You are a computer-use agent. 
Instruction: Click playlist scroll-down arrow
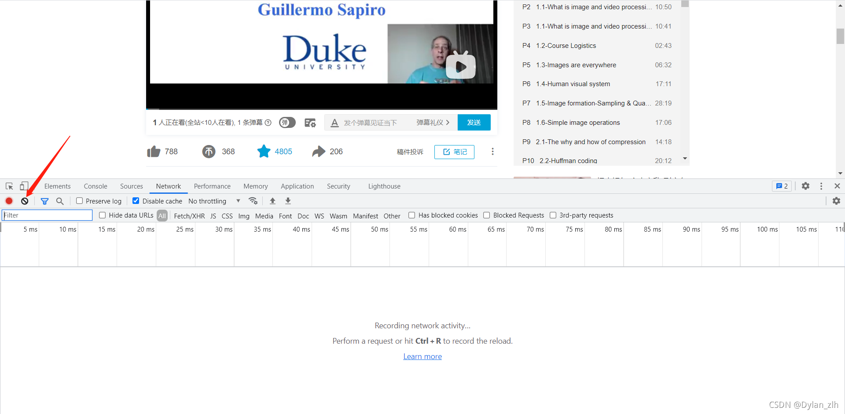point(685,159)
